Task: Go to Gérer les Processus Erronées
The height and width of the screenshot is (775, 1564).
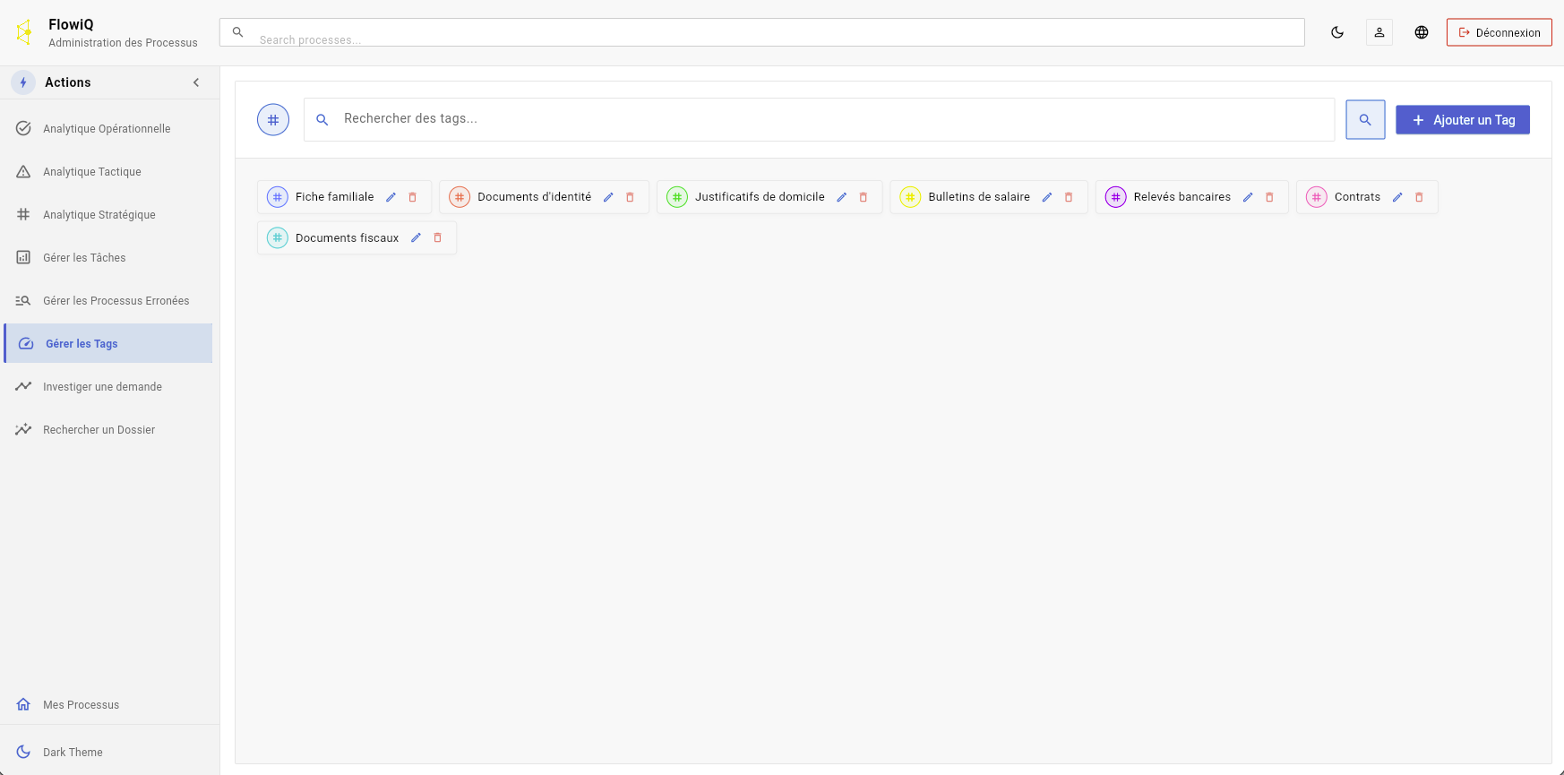Action: (107, 301)
